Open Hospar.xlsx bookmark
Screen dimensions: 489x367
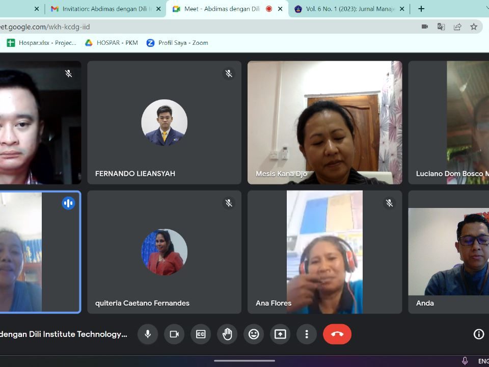[x=41, y=43]
